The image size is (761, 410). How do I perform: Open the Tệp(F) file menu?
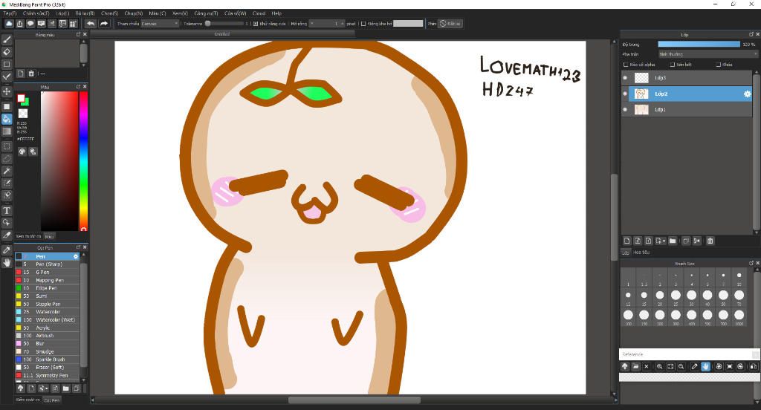[x=10, y=13]
